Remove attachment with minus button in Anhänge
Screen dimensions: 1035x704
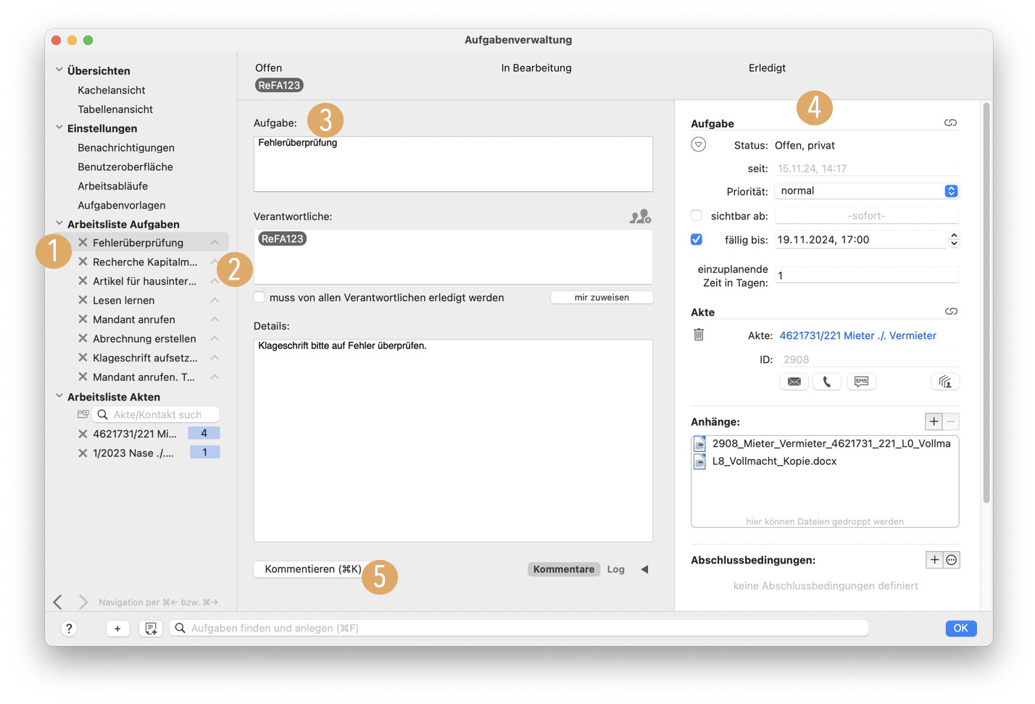(951, 422)
